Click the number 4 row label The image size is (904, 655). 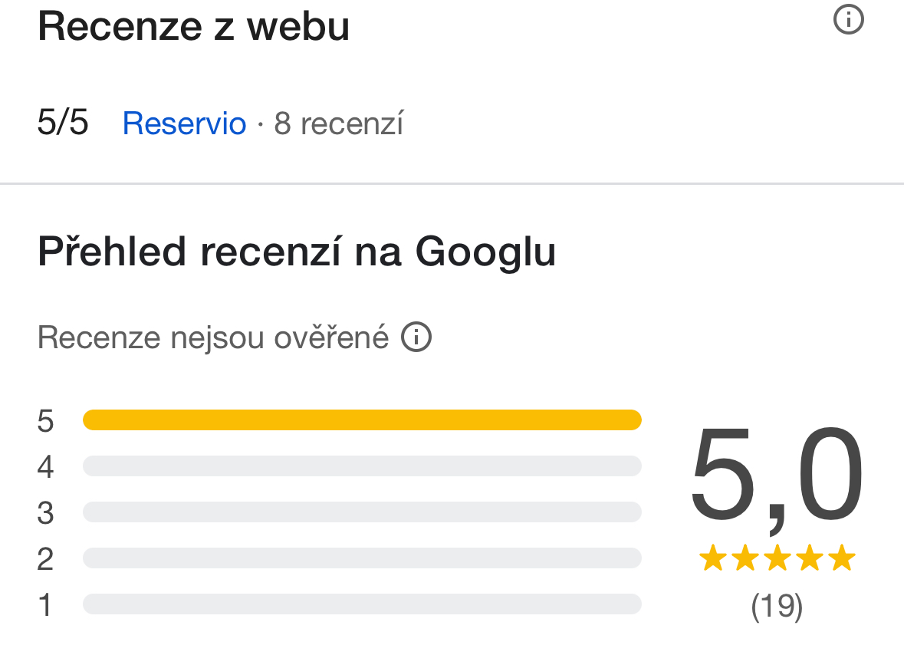(x=46, y=467)
